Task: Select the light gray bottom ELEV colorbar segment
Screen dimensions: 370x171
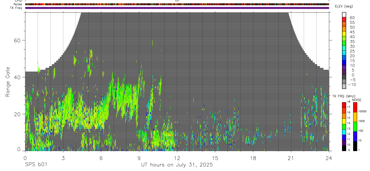Action: [x=344, y=86]
